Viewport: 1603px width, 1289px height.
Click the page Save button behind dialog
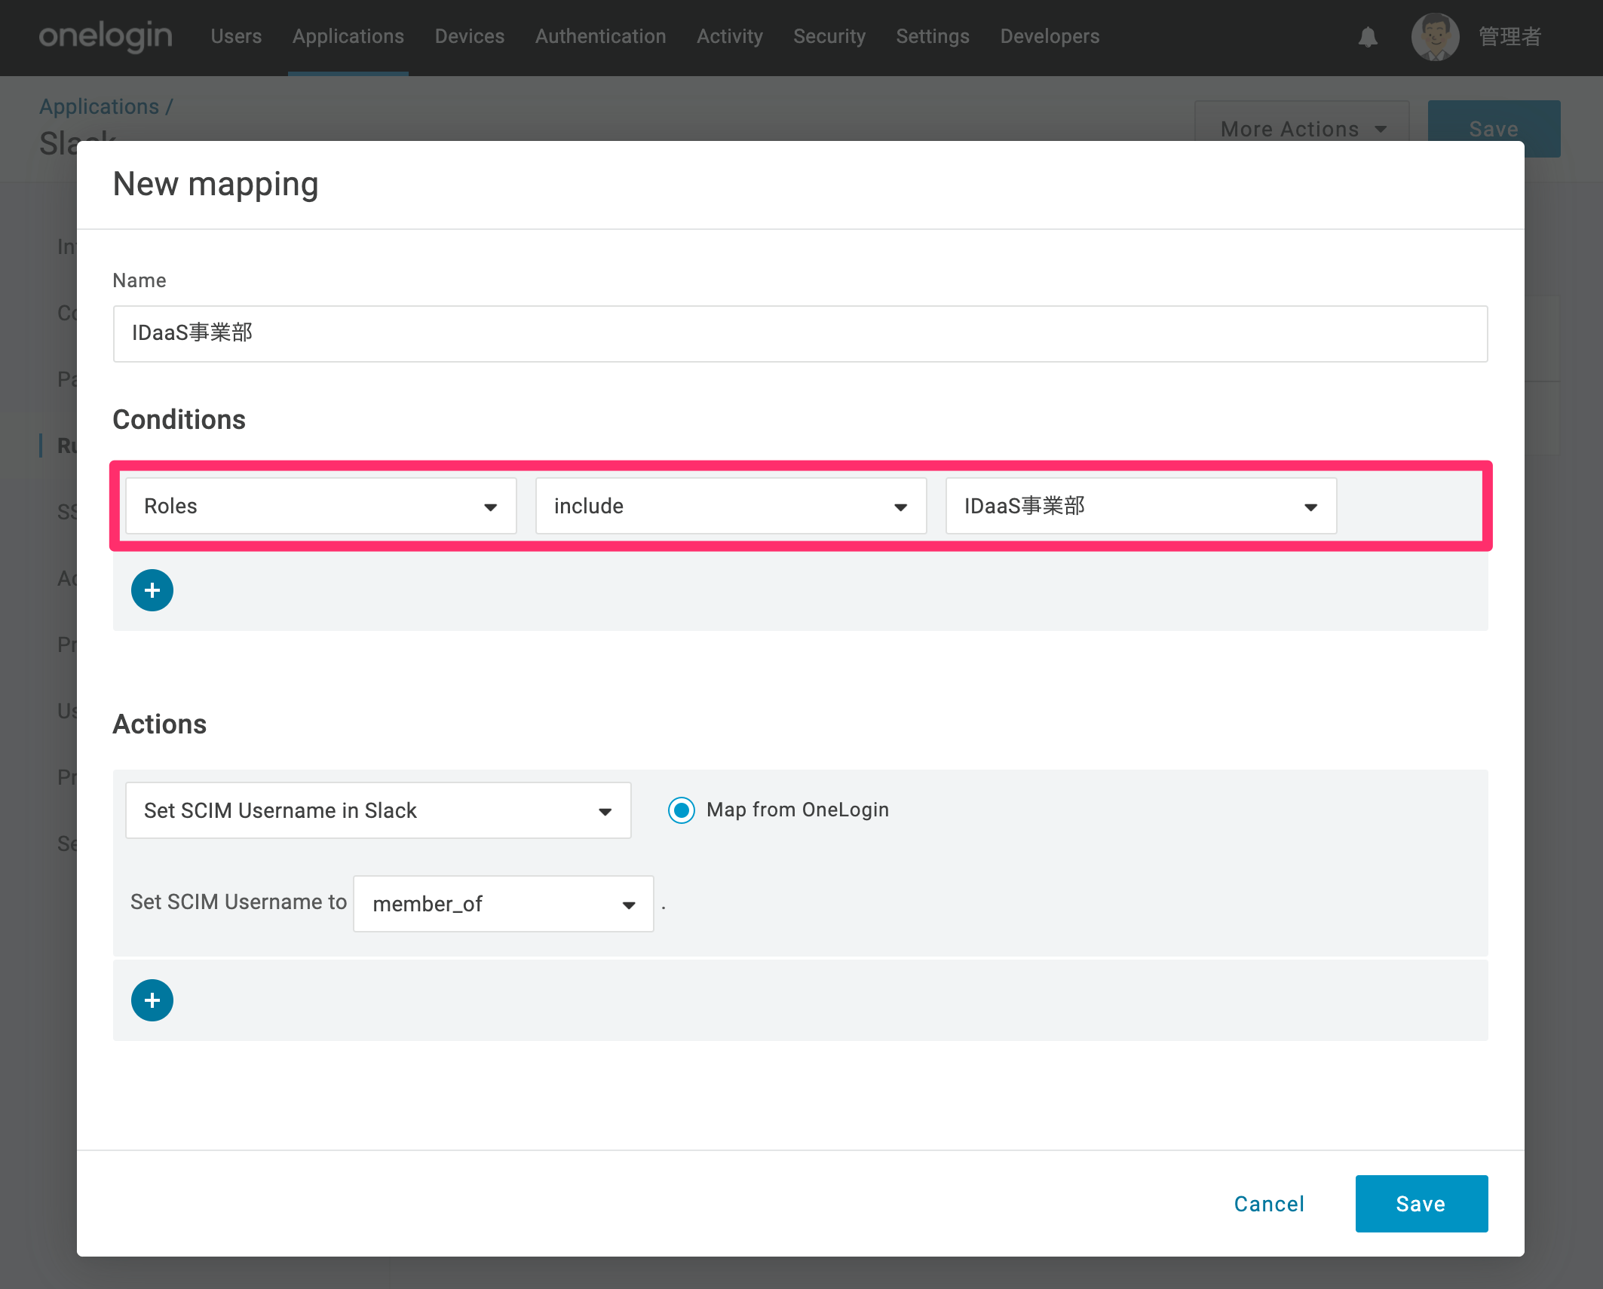1494,129
